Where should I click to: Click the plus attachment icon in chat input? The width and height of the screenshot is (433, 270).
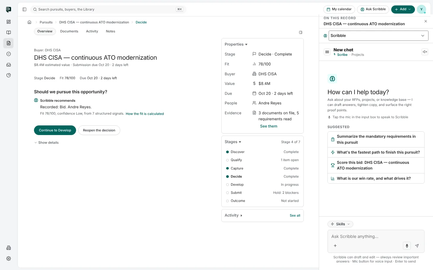(x=335, y=246)
